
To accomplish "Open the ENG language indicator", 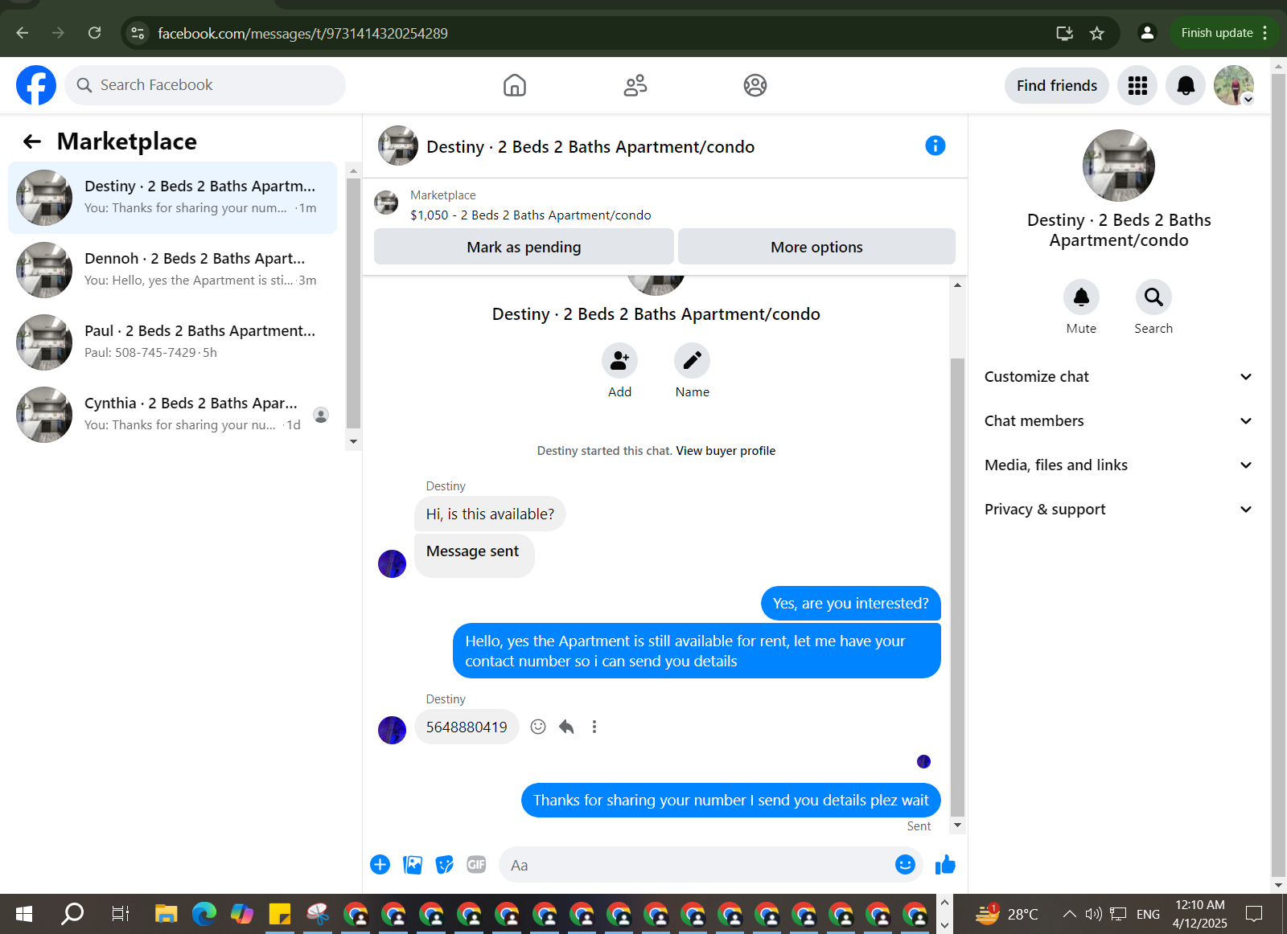I will click(x=1148, y=914).
